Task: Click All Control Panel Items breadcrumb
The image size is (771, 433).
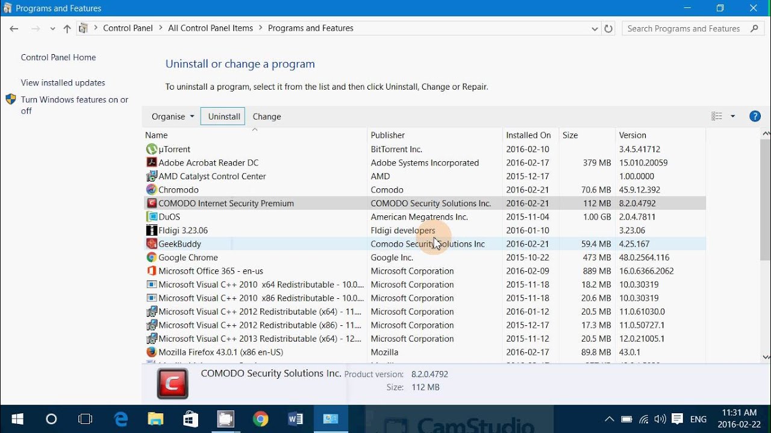Action: [210, 28]
